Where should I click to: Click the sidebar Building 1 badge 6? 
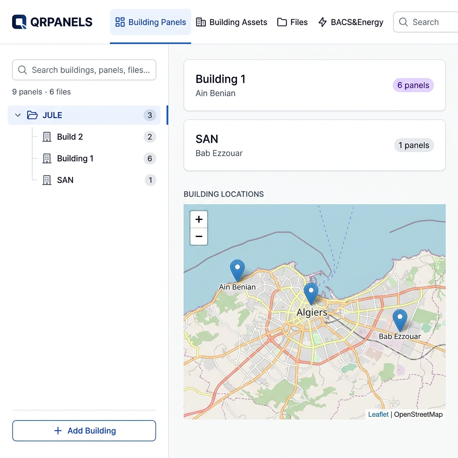coord(149,158)
